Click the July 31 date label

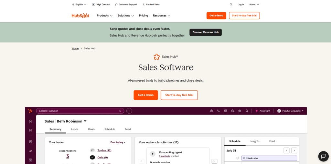(231, 151)
